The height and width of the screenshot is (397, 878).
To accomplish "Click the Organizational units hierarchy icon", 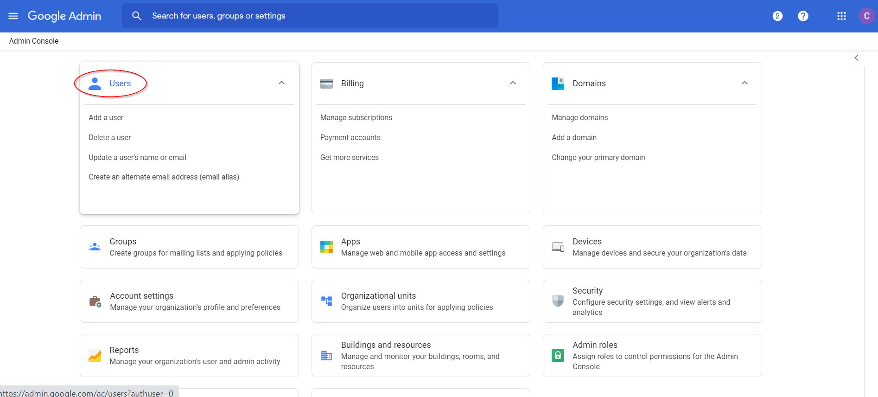I will coord(326,301).
